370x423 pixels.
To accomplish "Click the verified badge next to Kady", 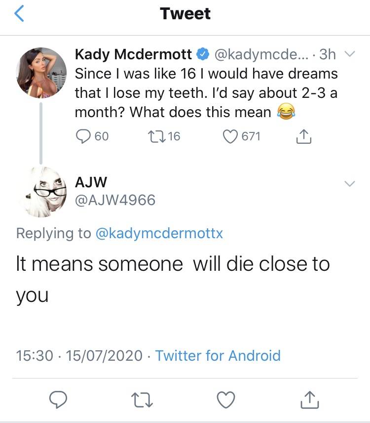I will pos(203,54).
